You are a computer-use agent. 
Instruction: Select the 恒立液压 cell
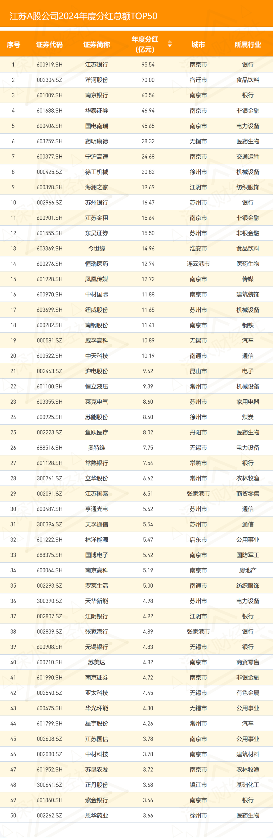tap(97, 387)
